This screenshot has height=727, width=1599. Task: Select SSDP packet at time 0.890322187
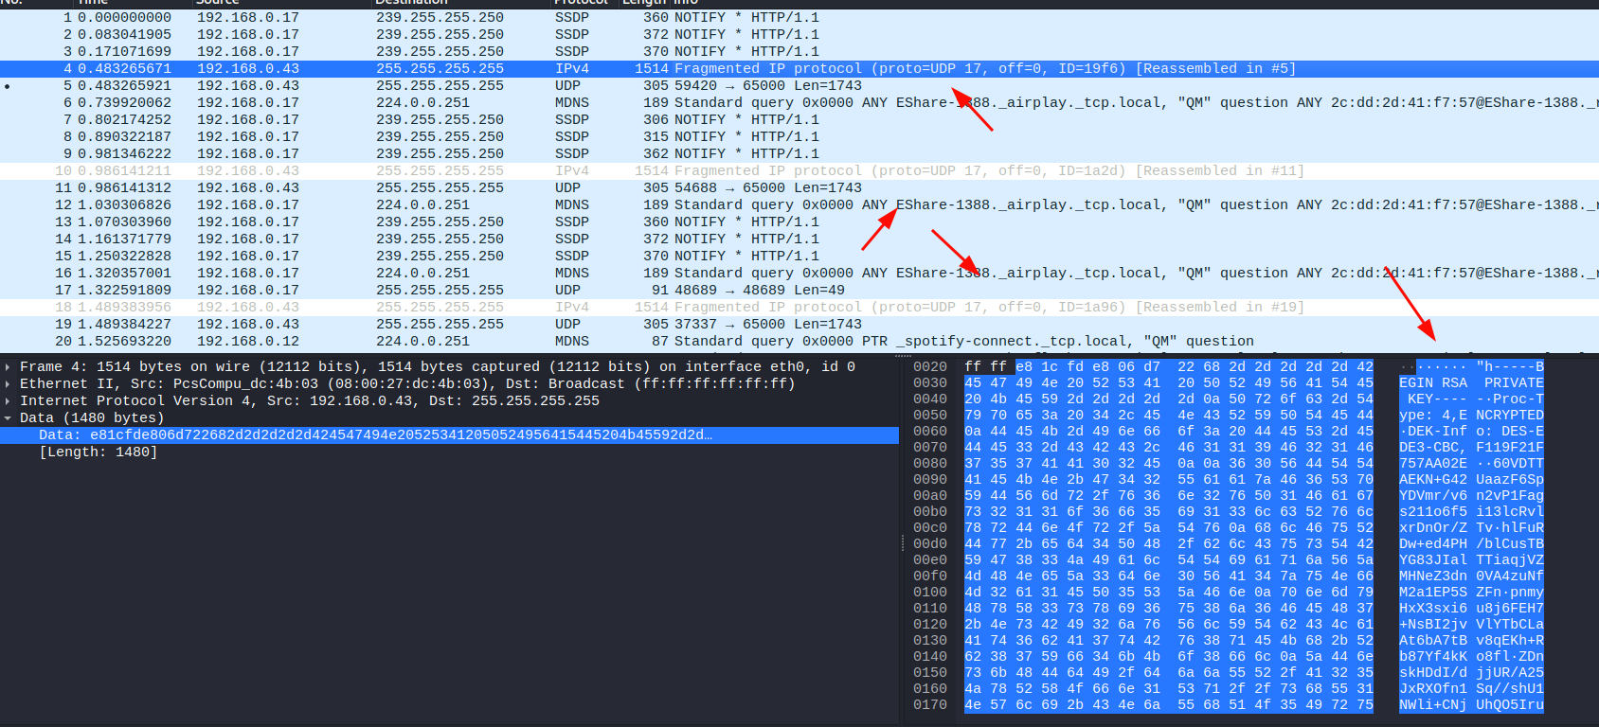(799, 136)
